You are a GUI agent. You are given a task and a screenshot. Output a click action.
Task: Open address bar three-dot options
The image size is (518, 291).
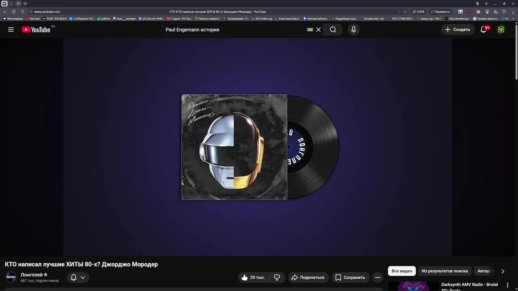coord(400,12)
